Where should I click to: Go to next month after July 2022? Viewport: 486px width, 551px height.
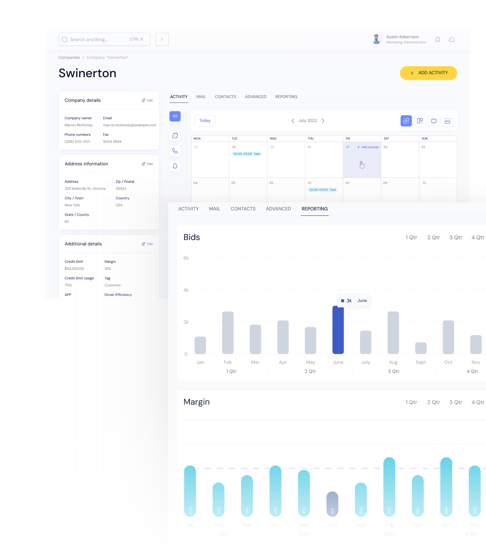point(323,121)
